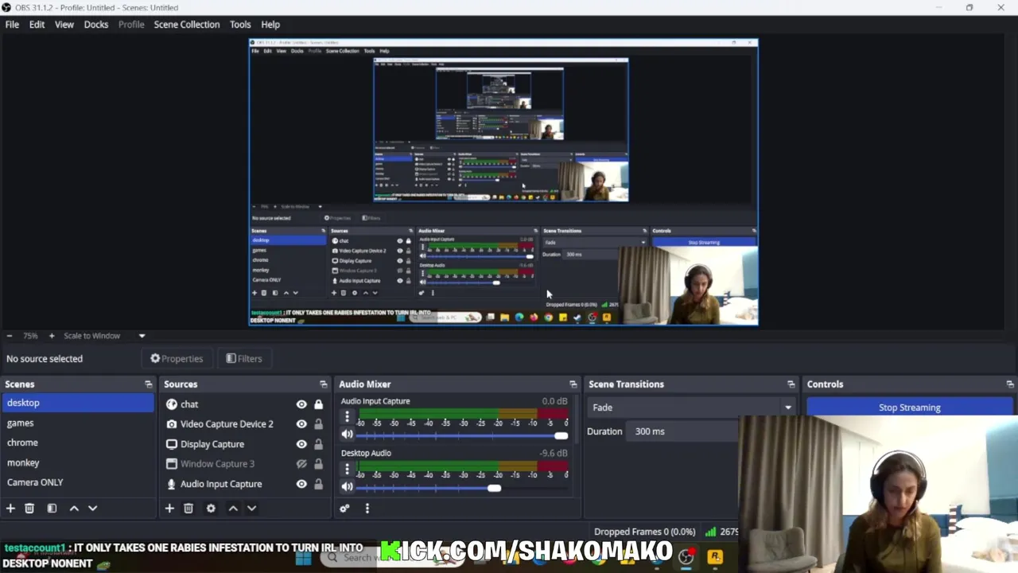Click the Stop Streaming button
The height and width of the screenshot is (573, 1018).
coord(910,407)
